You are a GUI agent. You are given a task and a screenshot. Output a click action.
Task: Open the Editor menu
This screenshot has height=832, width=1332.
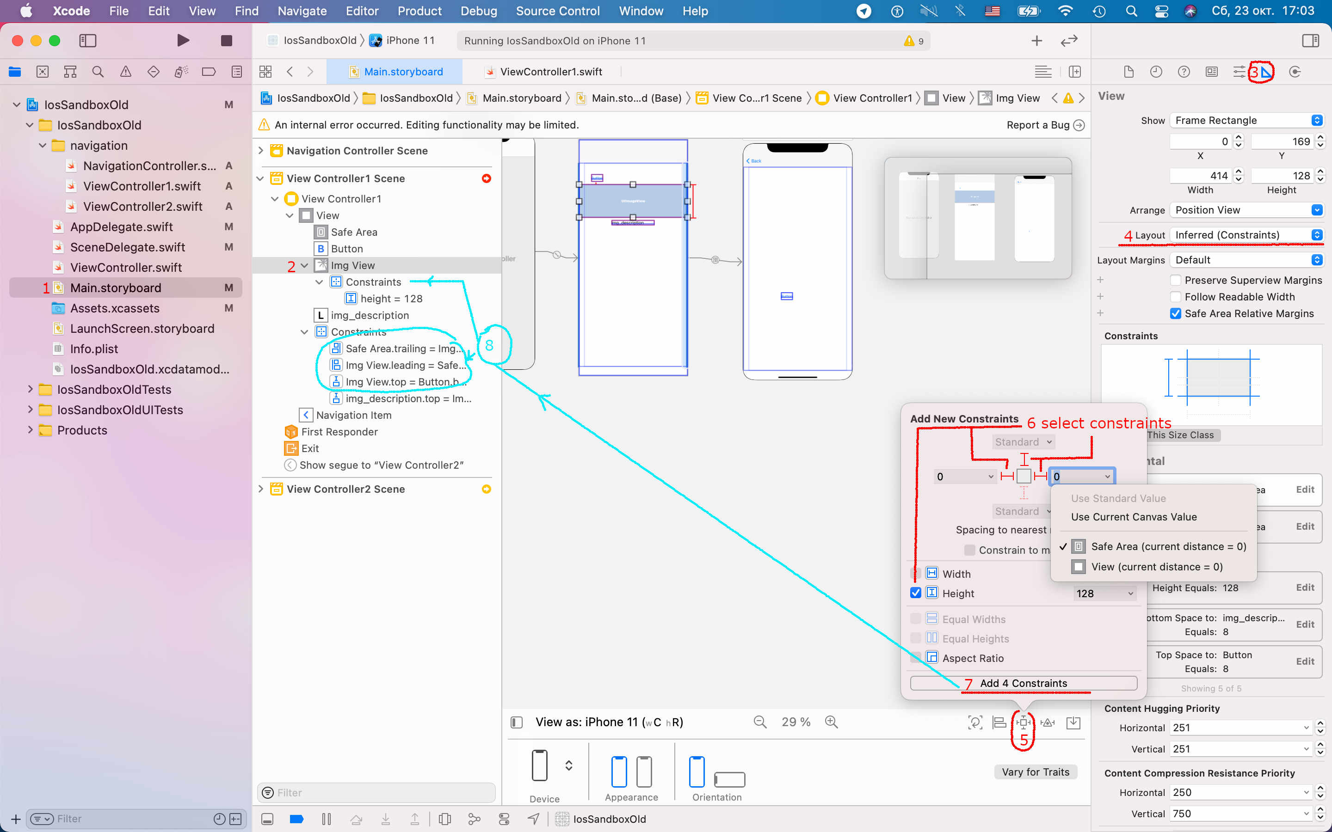tap(362, 11)
